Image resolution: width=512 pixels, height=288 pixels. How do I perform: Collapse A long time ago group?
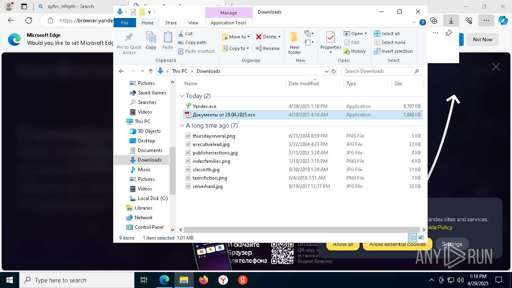[182, 126]
